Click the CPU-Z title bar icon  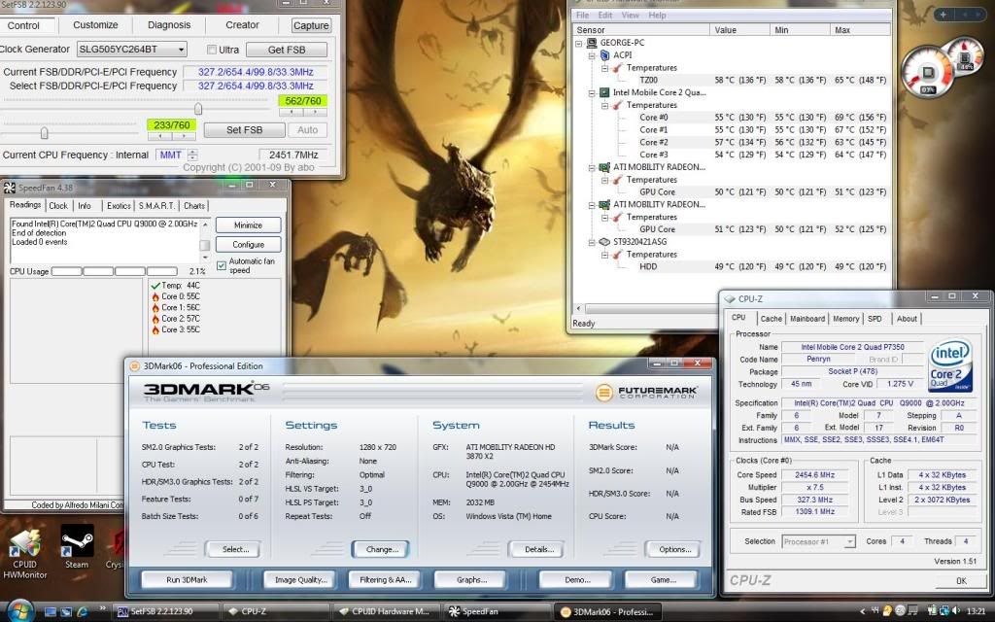[x=729, y=299]
